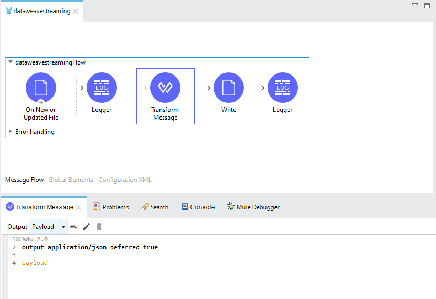Place cursor on '%dw 2.0' code line
Image resolution: width=436 pixels, height=299 pixels.
click(x=35, y=239)
